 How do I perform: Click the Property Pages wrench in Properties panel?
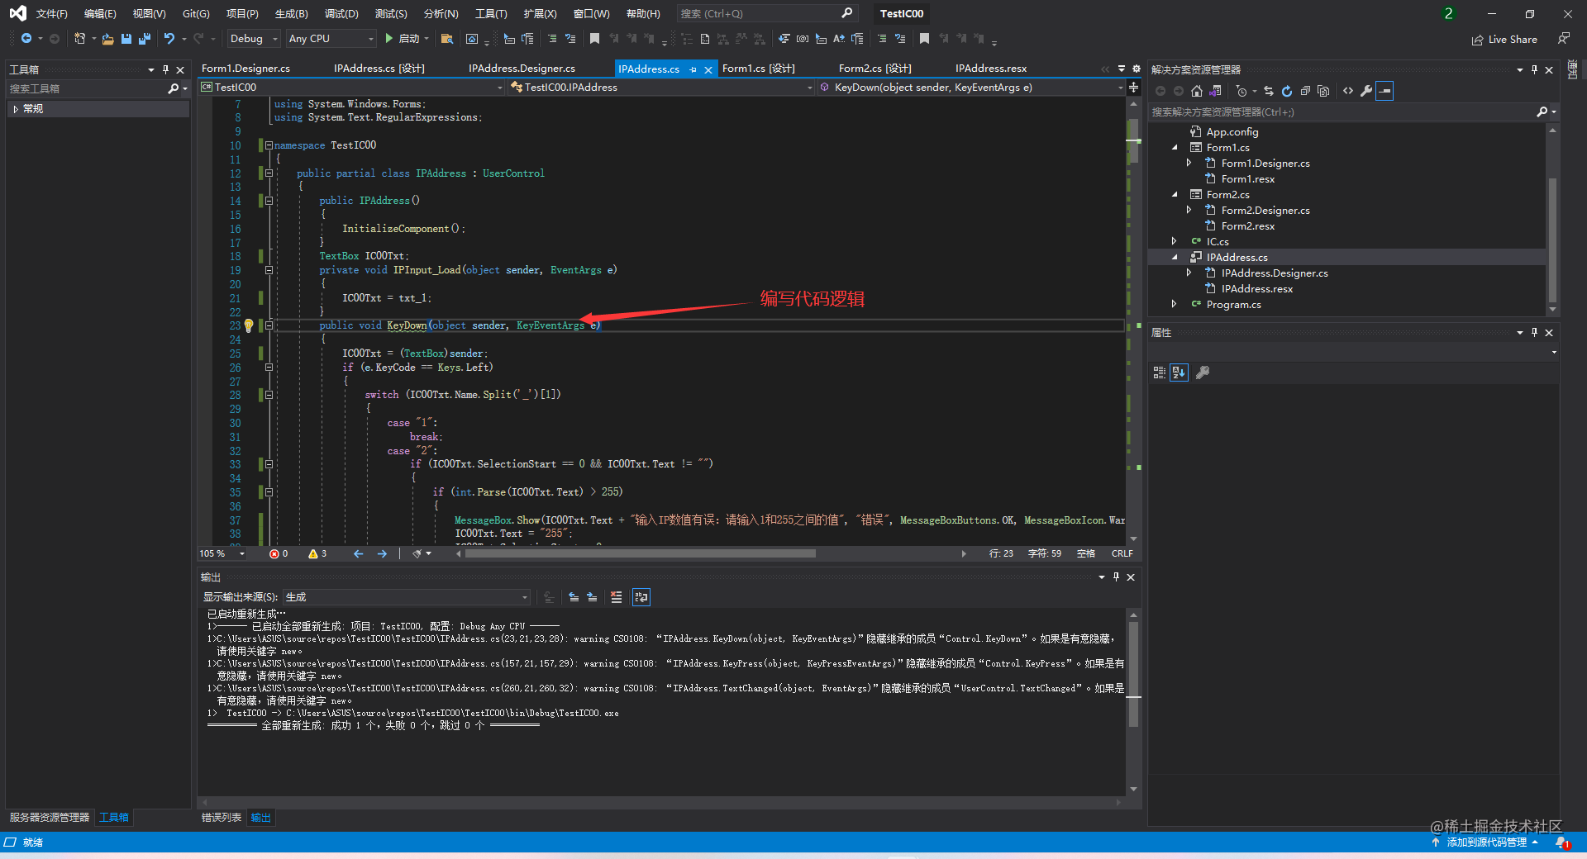(1203, 373)
